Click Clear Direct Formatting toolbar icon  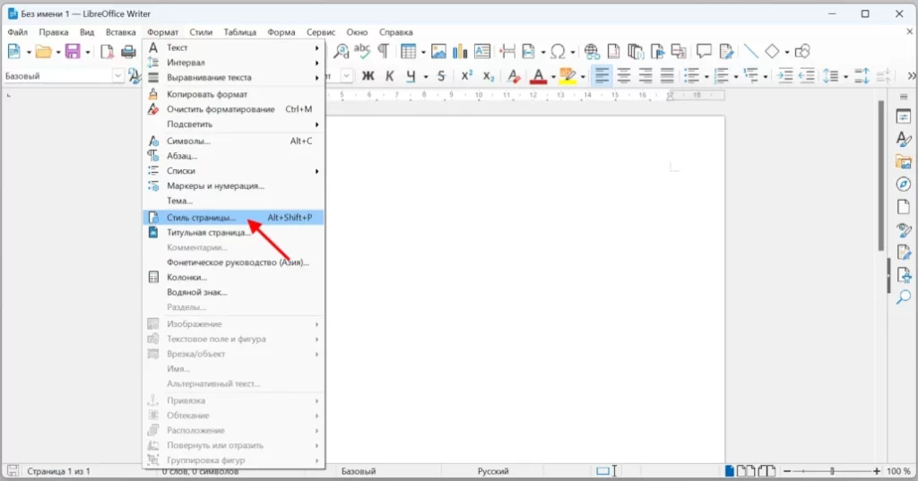[x=514, y=75]
